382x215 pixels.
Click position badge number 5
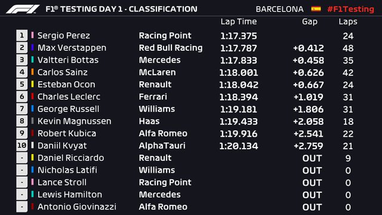pos(21,84)
